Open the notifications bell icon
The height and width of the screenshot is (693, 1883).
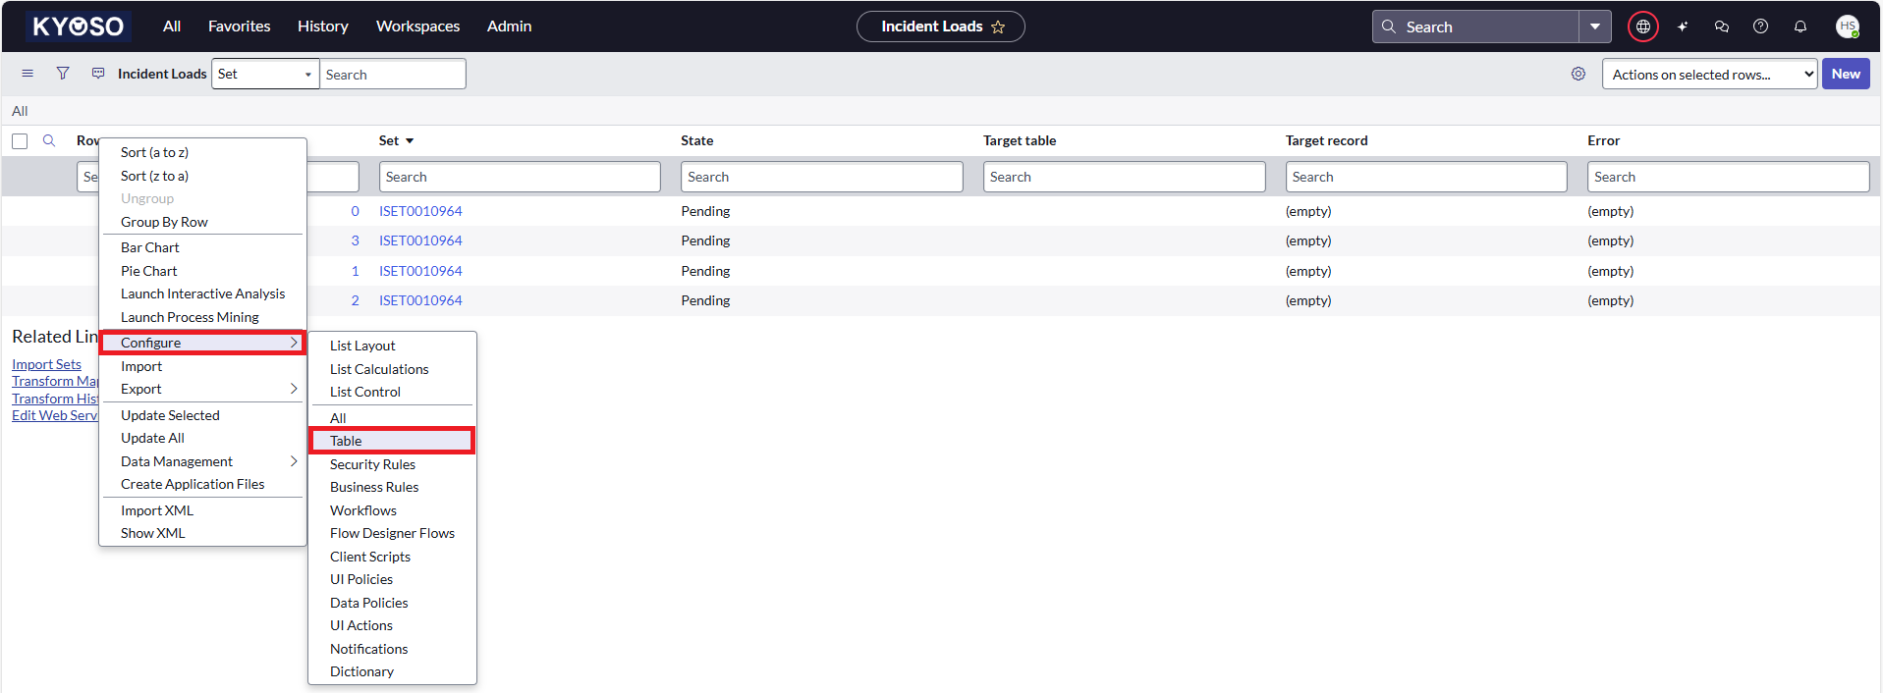click(x=1800, y=27)
